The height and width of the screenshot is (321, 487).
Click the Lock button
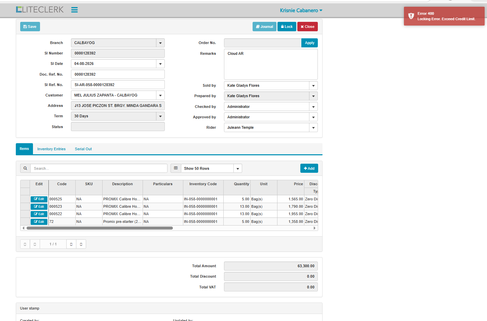[x=287, y=27]
